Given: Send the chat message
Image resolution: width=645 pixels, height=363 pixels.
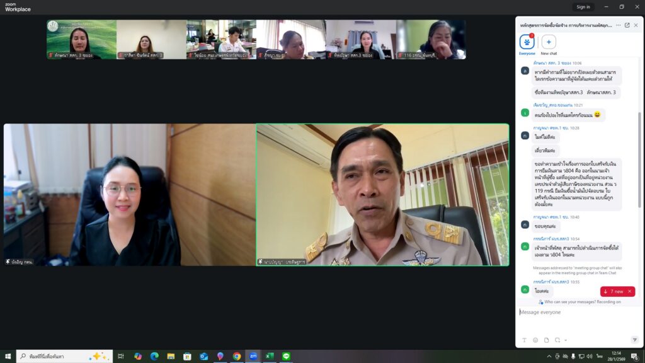Looking at the screenshot, I should [634, 340].
